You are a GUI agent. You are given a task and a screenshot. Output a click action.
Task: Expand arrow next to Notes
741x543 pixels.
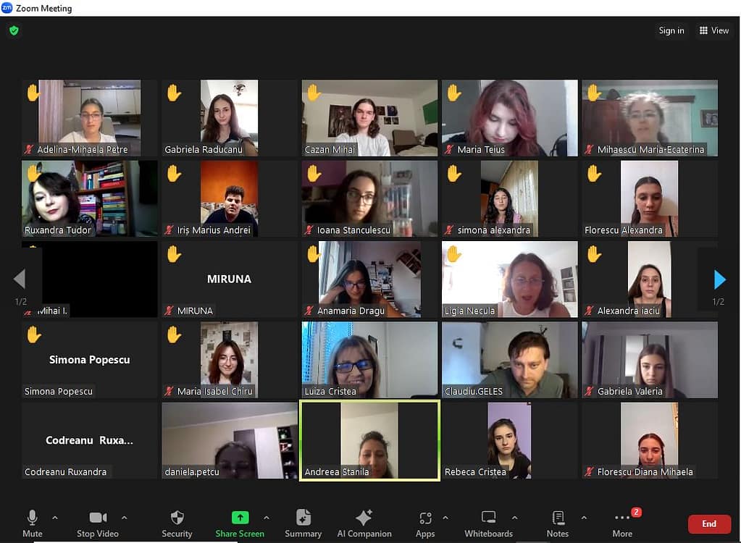(584, 518)
